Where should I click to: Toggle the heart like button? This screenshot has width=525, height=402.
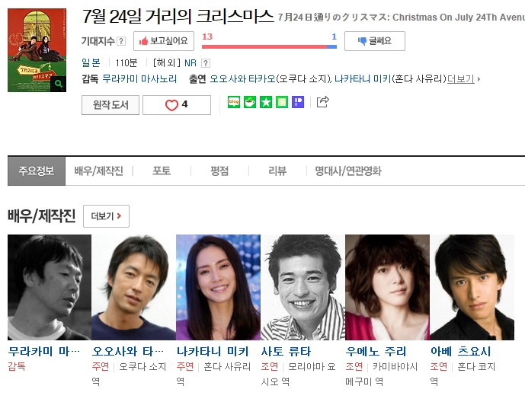coord(177,105)
